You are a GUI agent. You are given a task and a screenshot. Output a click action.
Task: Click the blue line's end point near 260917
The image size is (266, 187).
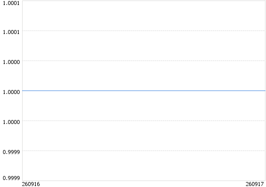(x=264, y=91)
